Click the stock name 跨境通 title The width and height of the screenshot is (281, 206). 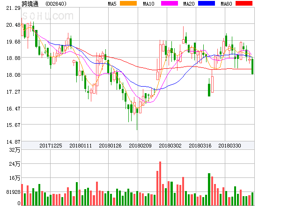click(x=30, y=4)
